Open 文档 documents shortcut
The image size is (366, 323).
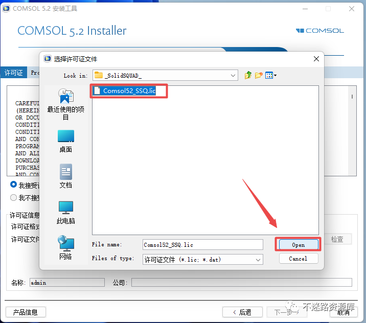coord(66,176)
